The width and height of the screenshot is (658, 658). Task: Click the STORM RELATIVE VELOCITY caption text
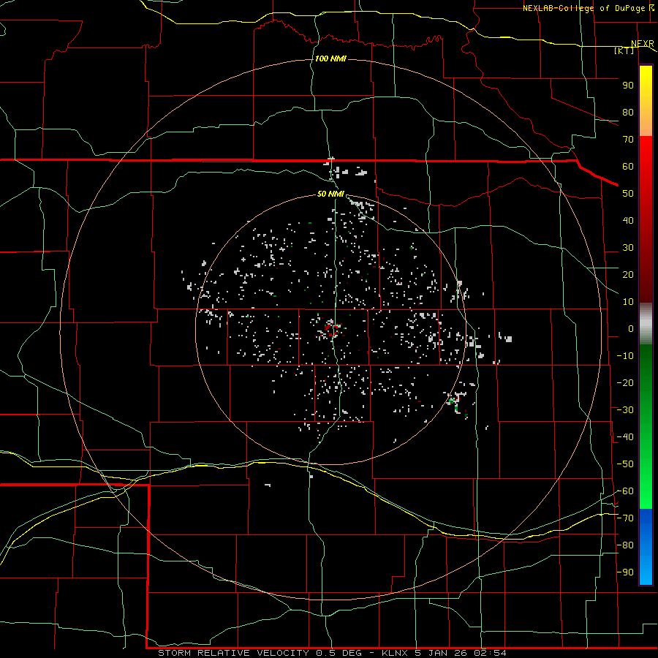pos(235,653)
